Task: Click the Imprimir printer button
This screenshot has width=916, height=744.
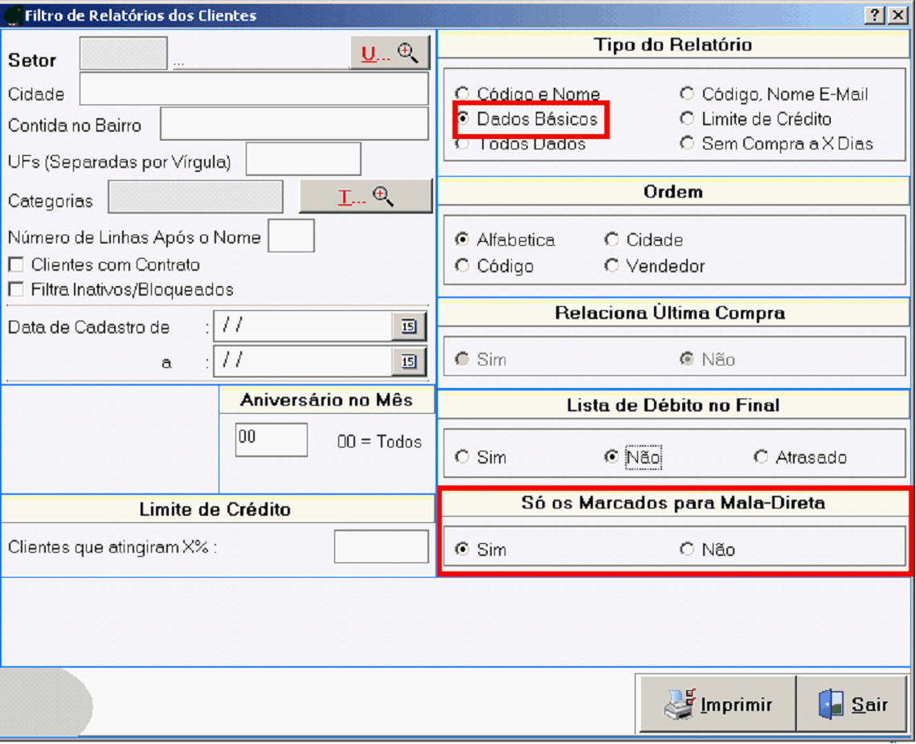Action: pos(718,705)
